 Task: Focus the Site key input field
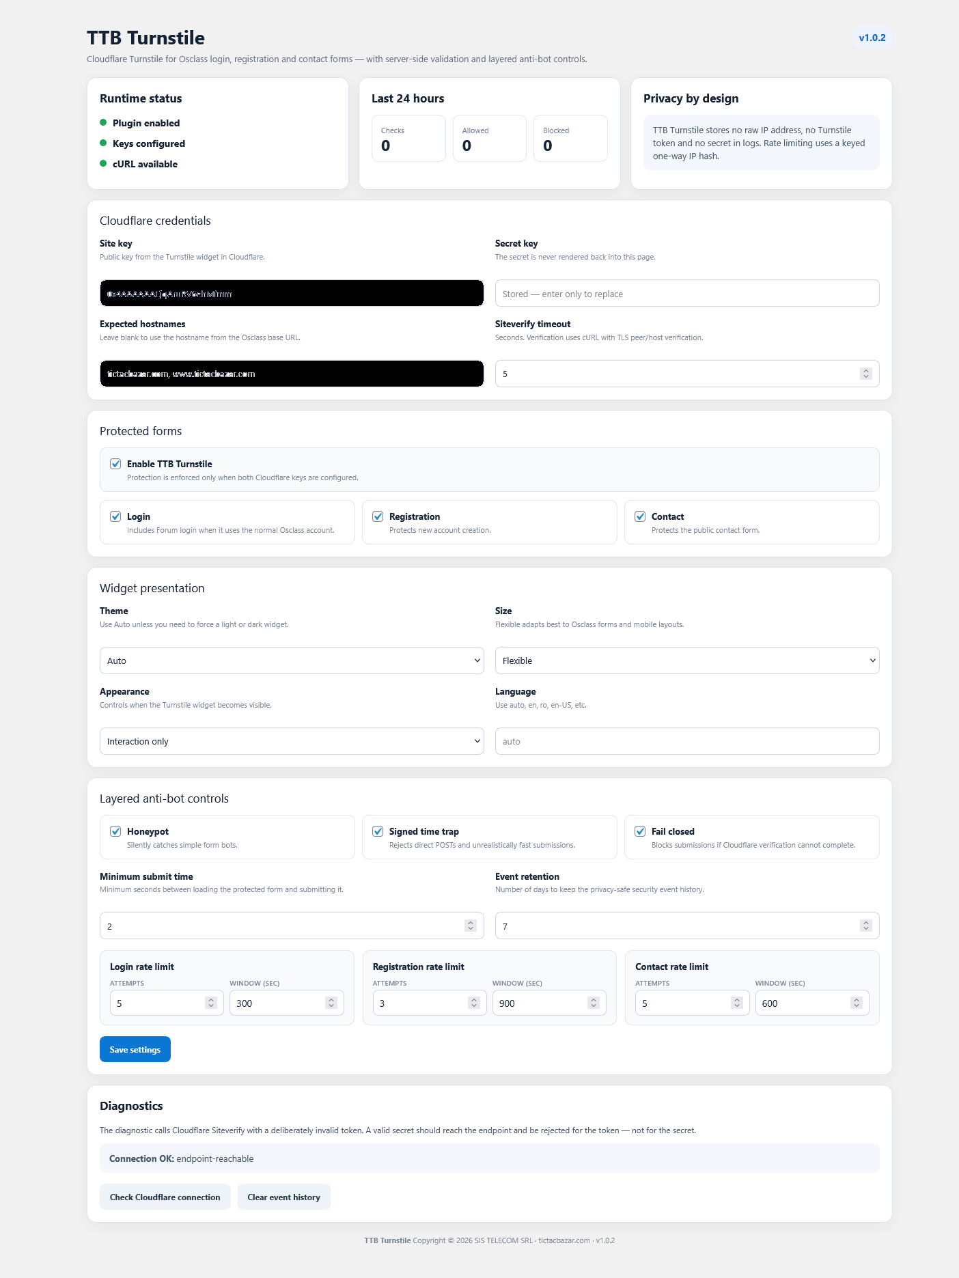(x=292, y=293)
